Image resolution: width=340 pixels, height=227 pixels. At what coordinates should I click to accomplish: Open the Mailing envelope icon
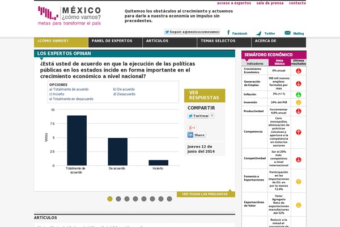287,33
